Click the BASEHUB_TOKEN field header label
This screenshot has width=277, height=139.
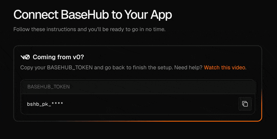click(48, 87)
